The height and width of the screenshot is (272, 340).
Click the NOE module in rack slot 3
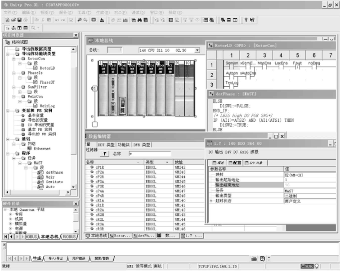(122, 89)
